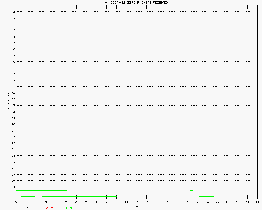
Task: Click the short green segment near hour 17
Action: click(191, 191)
